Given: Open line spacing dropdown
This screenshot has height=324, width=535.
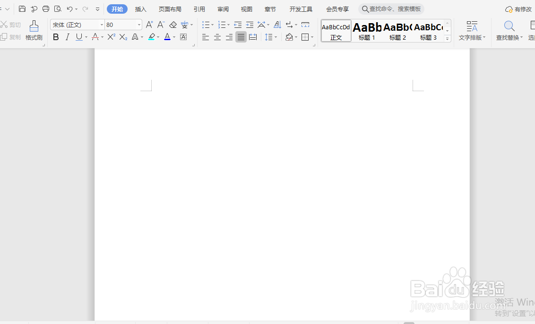Looking at the screenshot, I should (x=271, y=37).
